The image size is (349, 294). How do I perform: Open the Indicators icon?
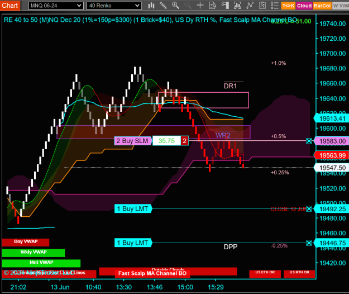tap(250, 6)
